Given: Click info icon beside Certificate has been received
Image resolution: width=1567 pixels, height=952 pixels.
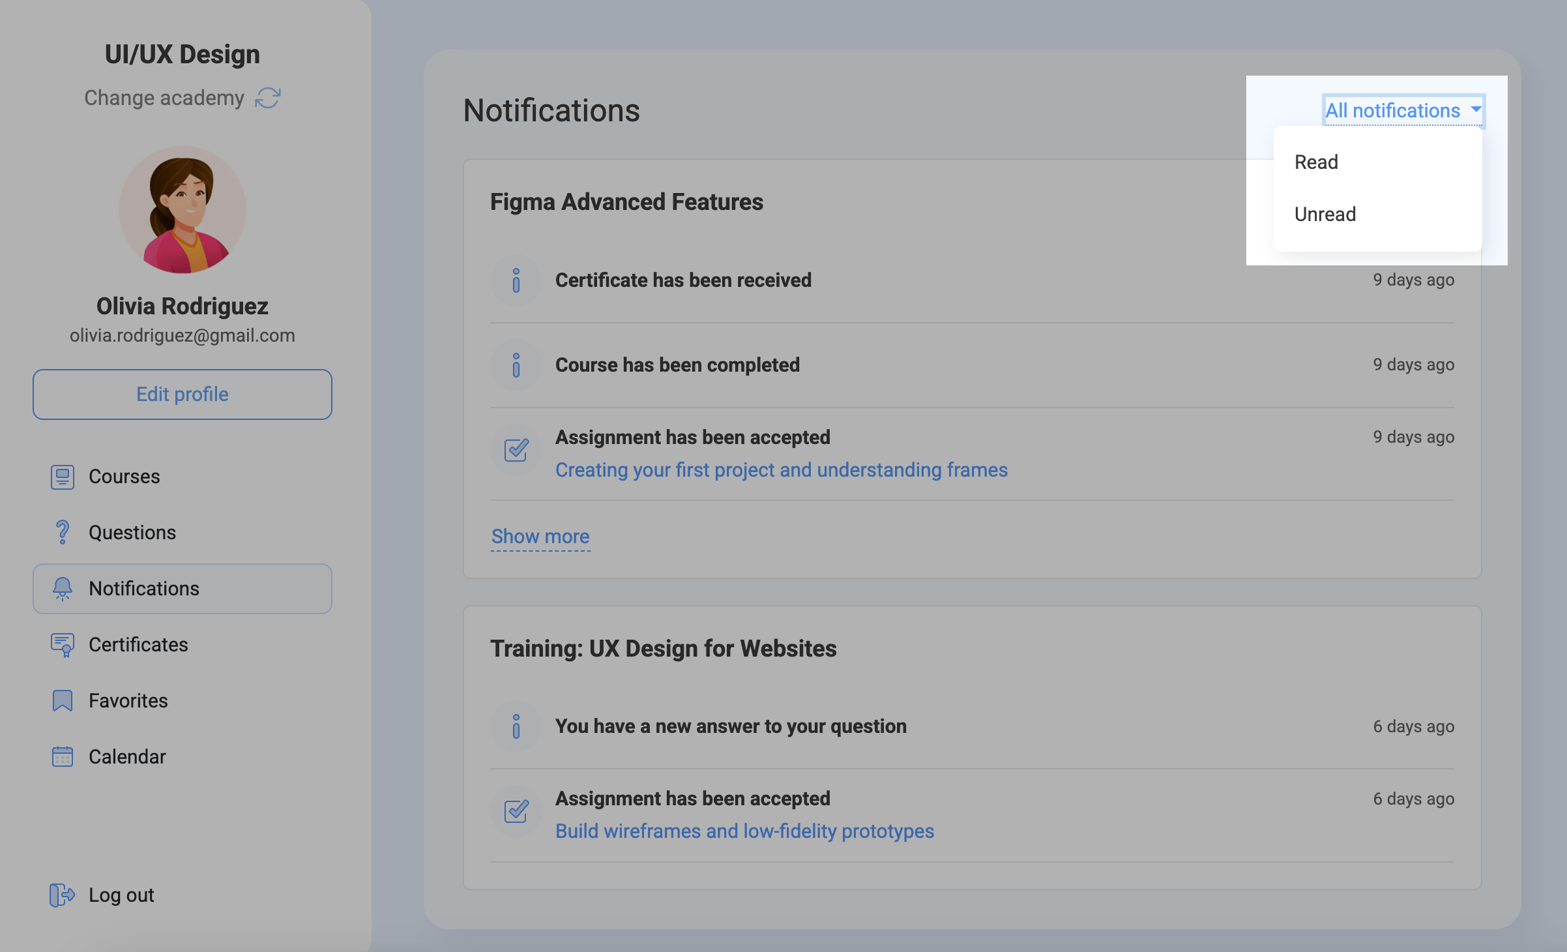Looking at the screenshot, I should pos(516,280).
